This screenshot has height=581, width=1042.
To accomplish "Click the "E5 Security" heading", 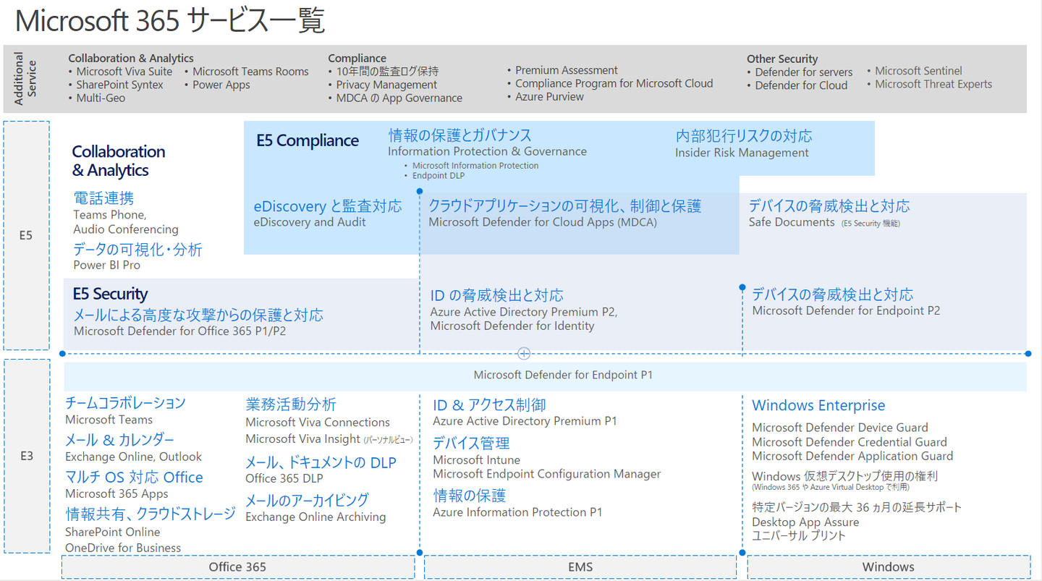I will 110,294.
